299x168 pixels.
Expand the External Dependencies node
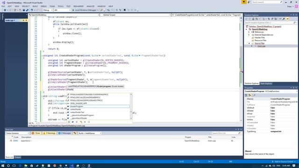(x=249, y=35)
